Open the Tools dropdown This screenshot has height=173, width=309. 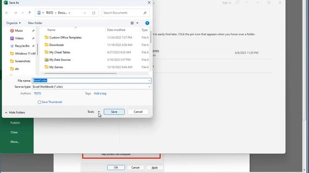coord(94,112)
